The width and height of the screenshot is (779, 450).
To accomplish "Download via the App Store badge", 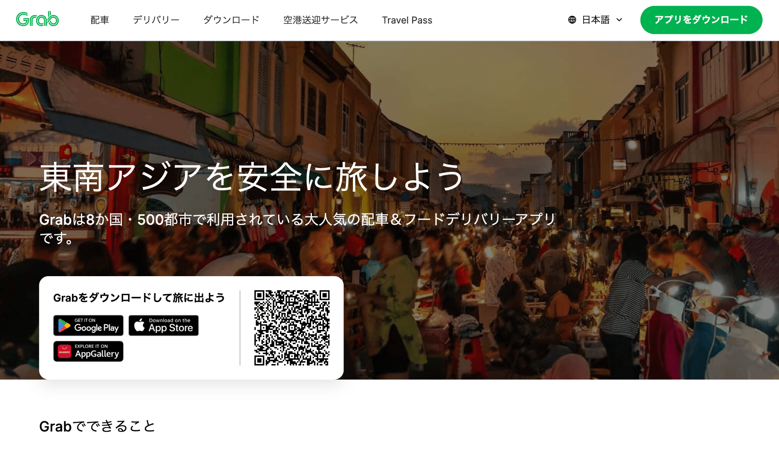I will click(x=163, y=325).
